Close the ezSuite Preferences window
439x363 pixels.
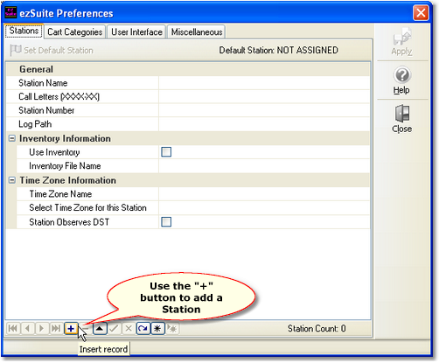point(421,13)
